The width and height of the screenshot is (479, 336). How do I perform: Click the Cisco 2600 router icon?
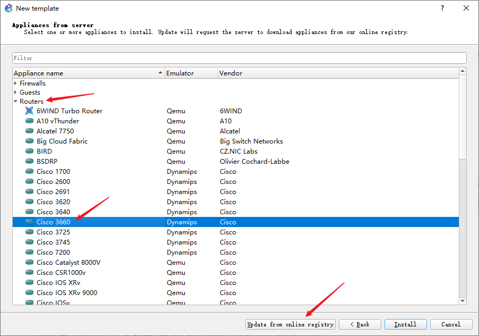[x=29, y=181]
